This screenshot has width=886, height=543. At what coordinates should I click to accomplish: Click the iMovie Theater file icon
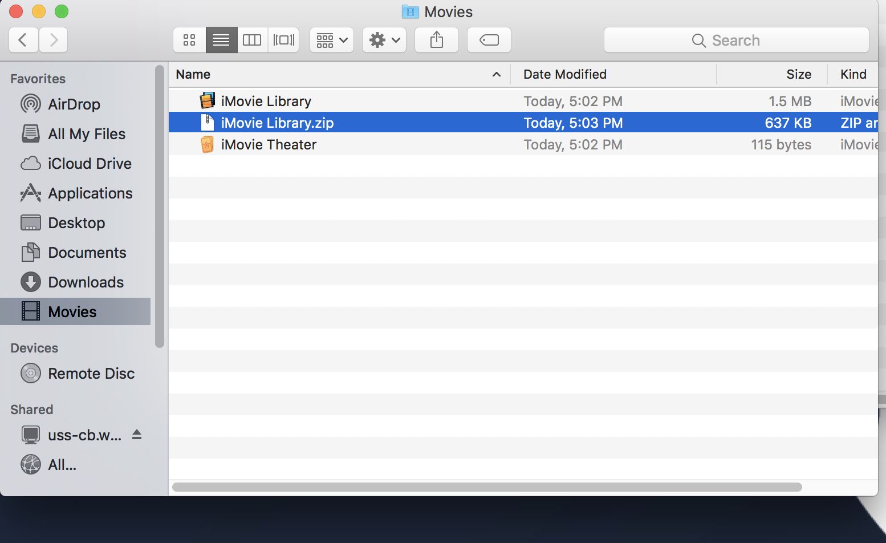208,144
